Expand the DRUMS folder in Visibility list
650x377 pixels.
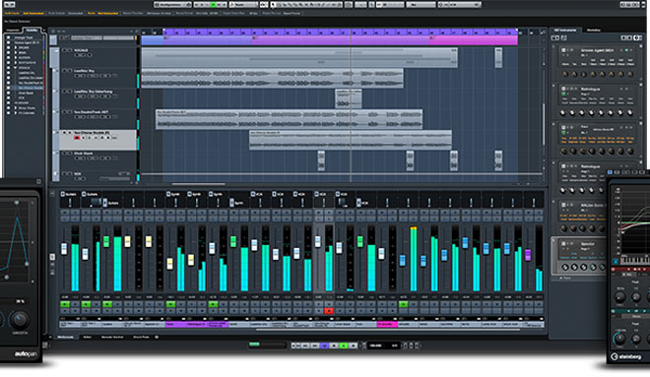click(x=16, y=47)
